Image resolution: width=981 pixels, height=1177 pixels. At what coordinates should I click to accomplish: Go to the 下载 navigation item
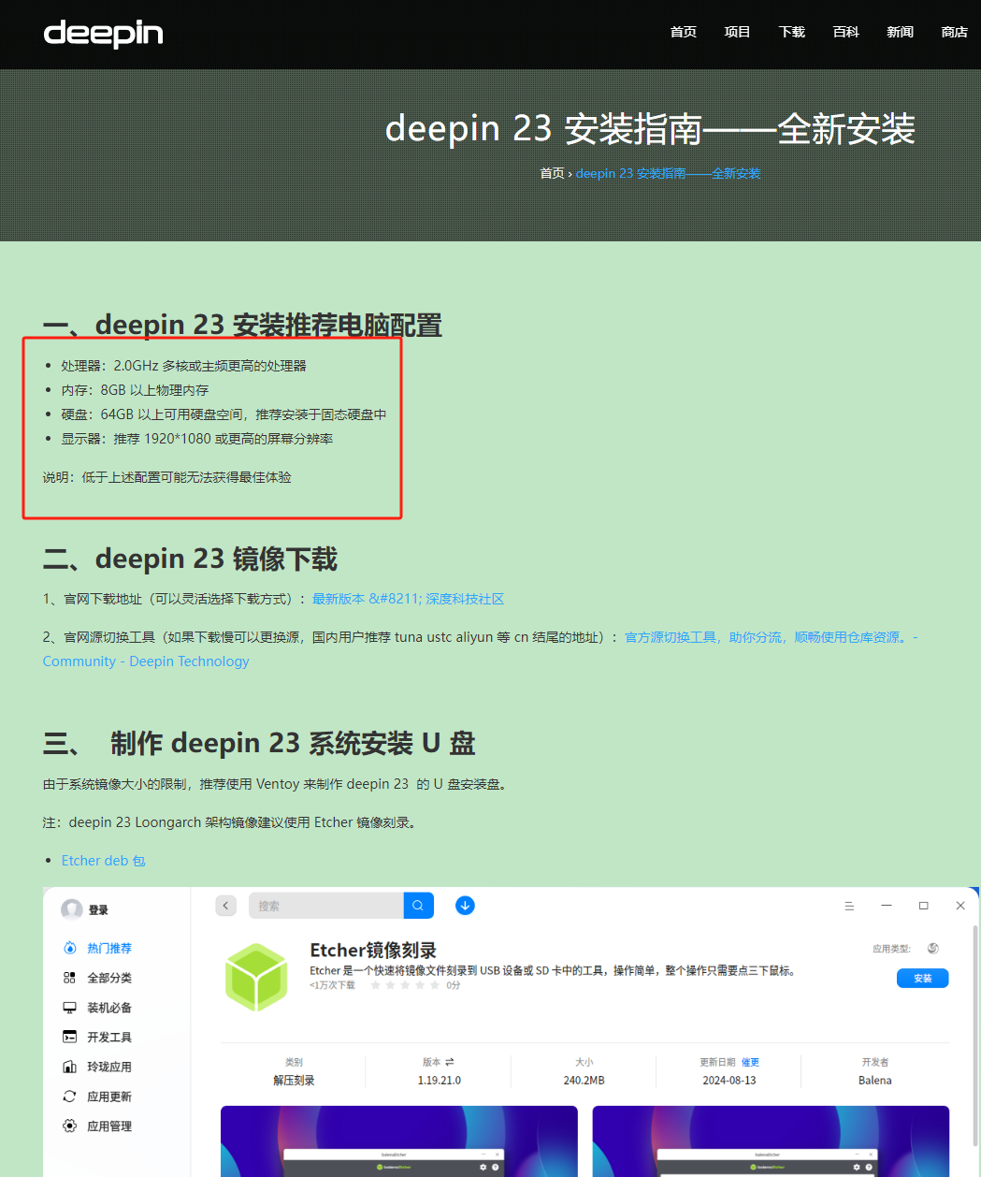(x=792, y=32)
